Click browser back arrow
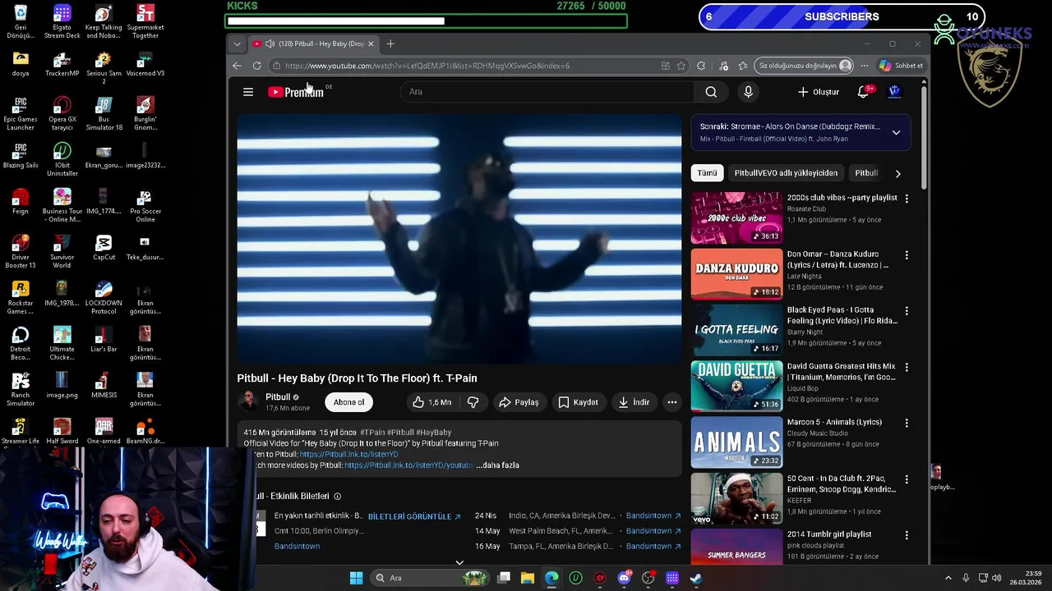 click(x=238, y=66)
